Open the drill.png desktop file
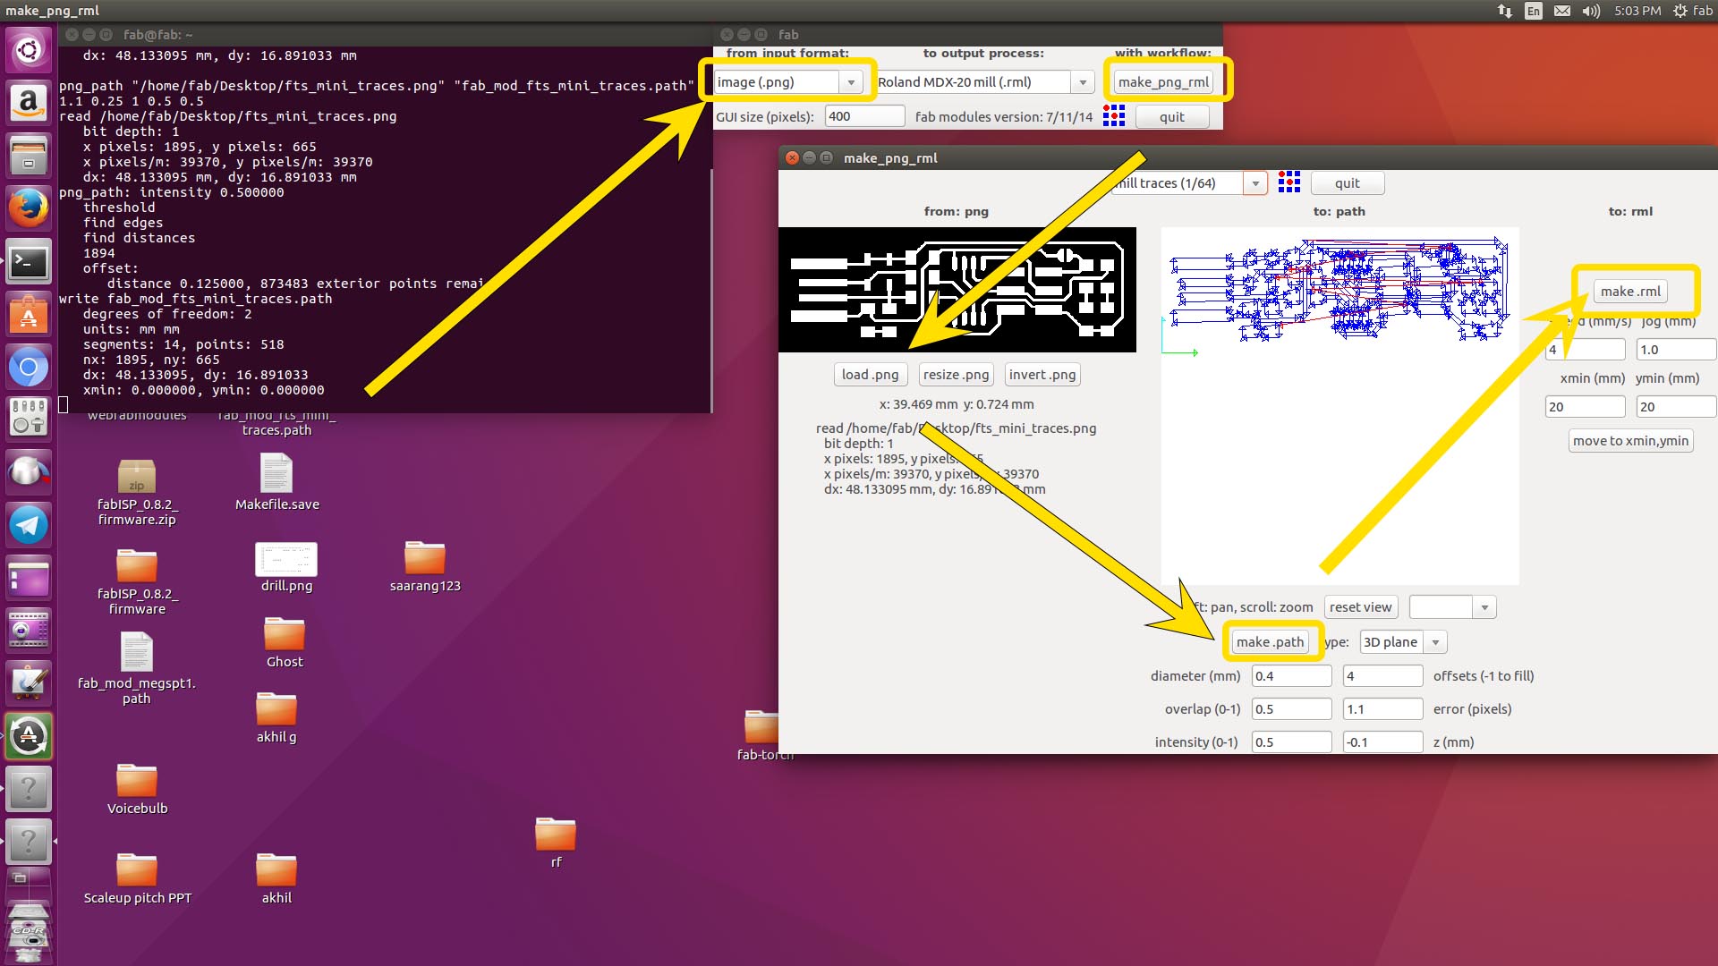The image size is (1718, 966). pos(286,560)
